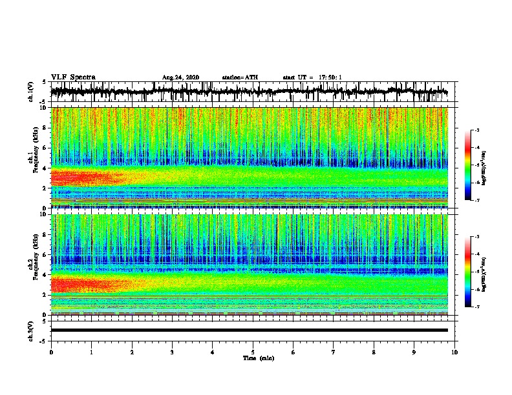Click the "4" tick on the time axis

tap(213, 352)
